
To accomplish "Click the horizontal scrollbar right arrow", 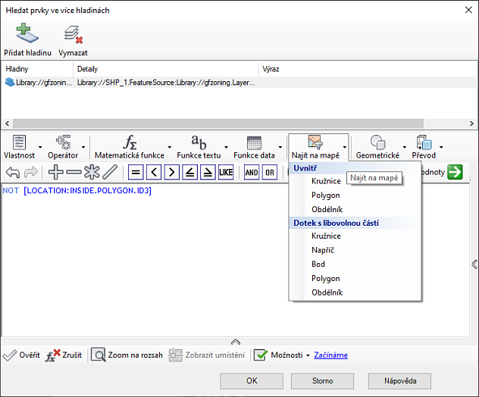I will click(471, 123).
